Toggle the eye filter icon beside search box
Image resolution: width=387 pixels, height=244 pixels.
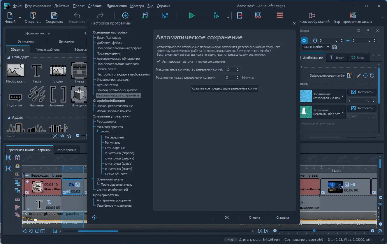[62, 136]
